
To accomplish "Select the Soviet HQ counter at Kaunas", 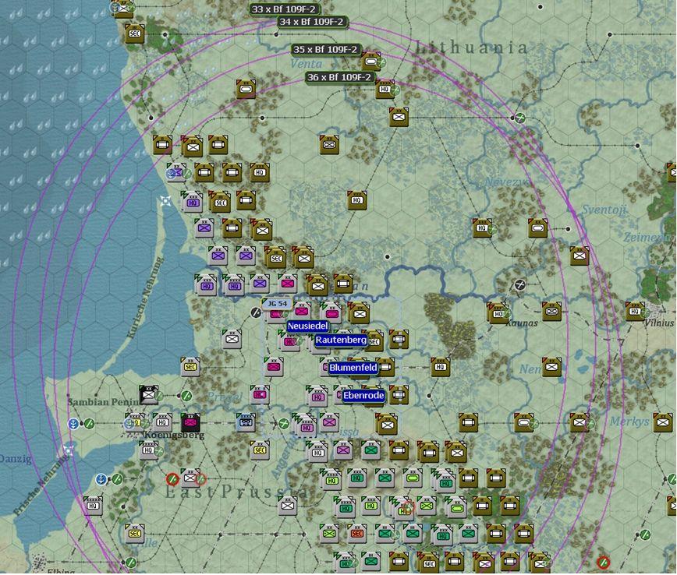I will click(498, 313).
